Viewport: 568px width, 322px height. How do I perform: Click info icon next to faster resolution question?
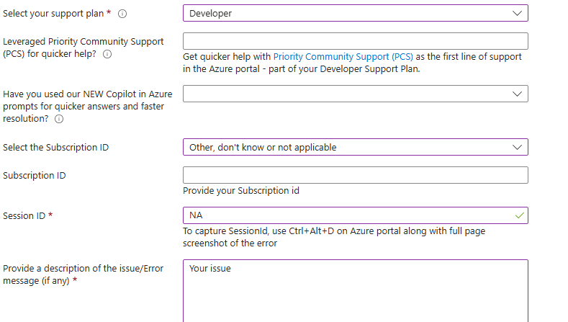click(x=59, y=119)
